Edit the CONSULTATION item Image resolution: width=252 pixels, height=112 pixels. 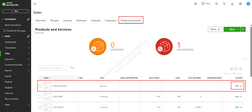click(x=237, y=86)
